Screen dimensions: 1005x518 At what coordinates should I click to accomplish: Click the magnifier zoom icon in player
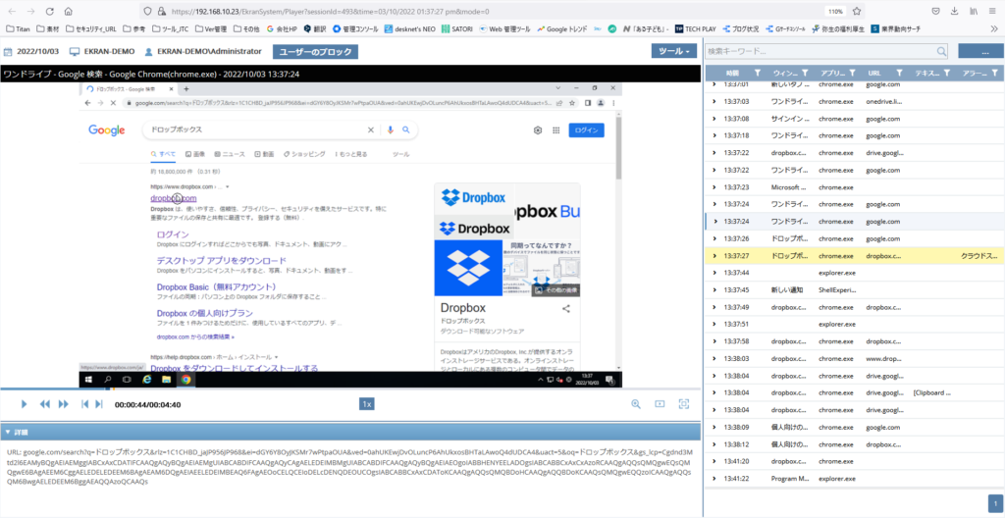click(636, 404)
